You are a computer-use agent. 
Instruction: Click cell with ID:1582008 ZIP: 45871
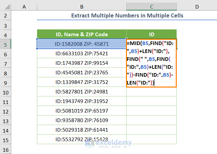[x=81, y=44]
